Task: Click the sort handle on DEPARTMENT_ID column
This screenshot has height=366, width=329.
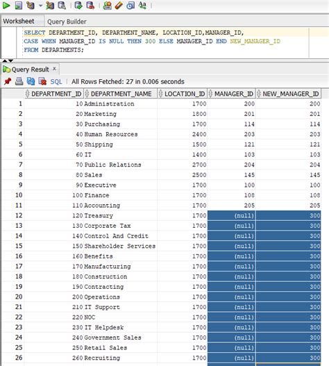Action: tap(28, 94)
